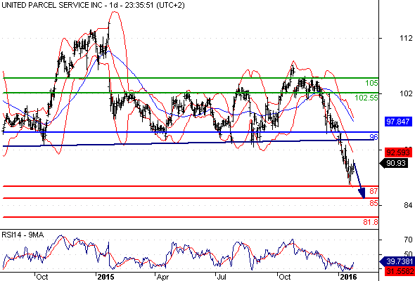Click the 84 price axis value

coord(408,205)
